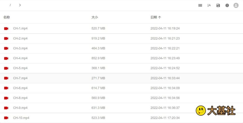
Task: Sort files by 日期 column header
Action: point(154,17)
